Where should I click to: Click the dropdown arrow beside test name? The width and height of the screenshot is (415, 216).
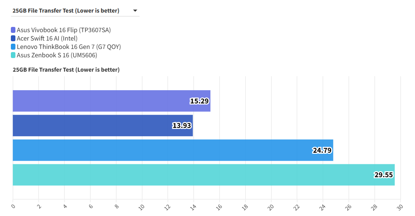[x=135, y=11]
